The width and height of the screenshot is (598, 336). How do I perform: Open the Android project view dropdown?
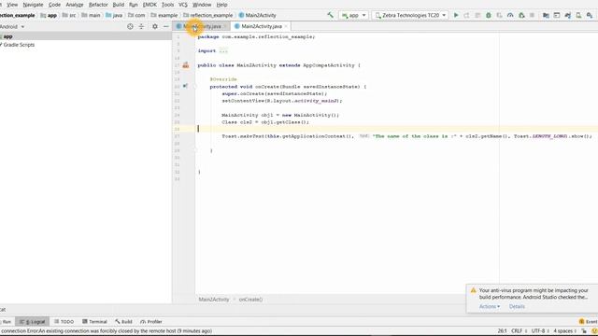pos(12,27)
